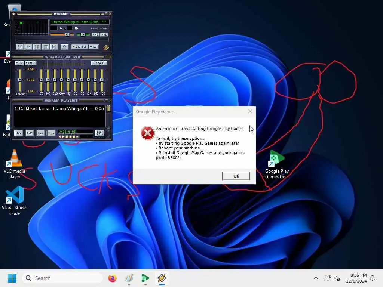The height and width of the screenshot is (287, 383).
Task: Open Firefox from the taskbar
Action: [112, 278]
